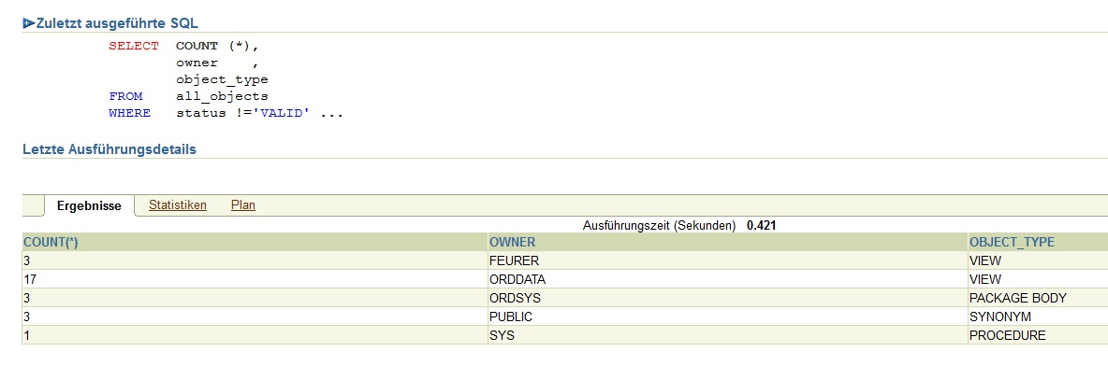Select the SYS owner cell
1108x380 pixels.
point(502,335)
